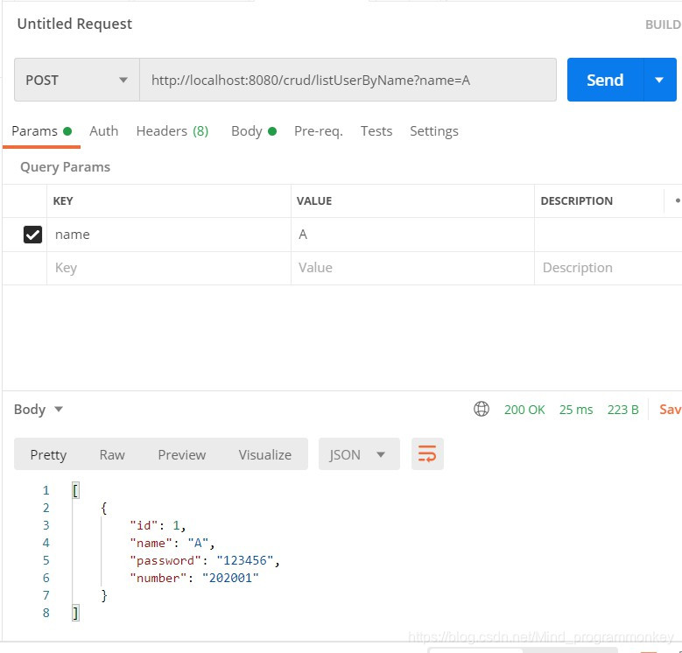Click the 25 ms response time

[x=576, y=410]
